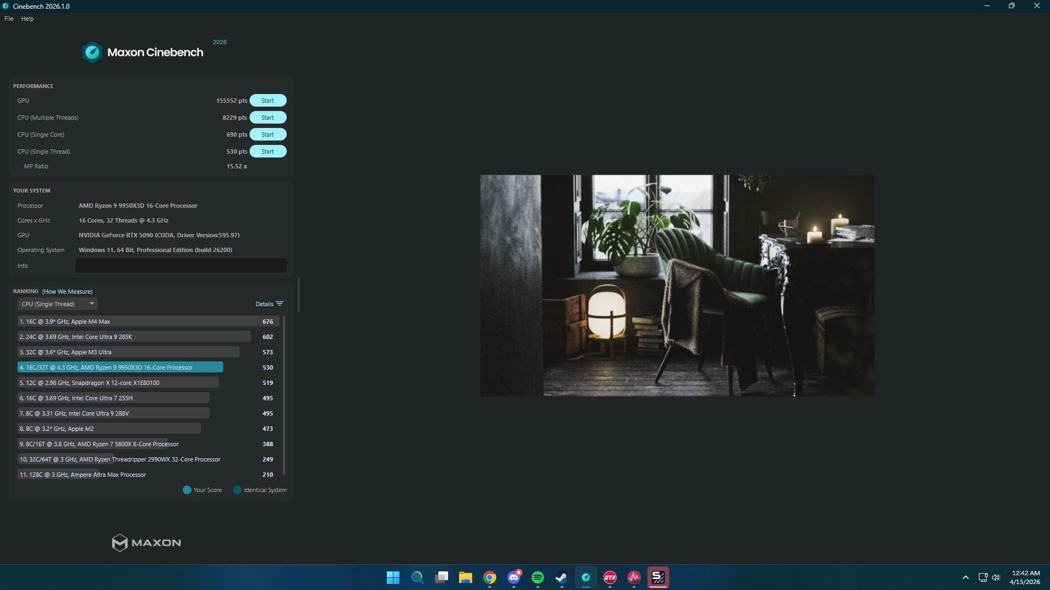Image resolution: width=1050 pixels, height=590 pixels.
Task: Show hidden system tray icons
Action: [966, 577]
